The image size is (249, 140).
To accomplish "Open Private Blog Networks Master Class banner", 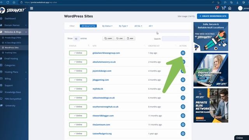I will click(x=211, y=105).
